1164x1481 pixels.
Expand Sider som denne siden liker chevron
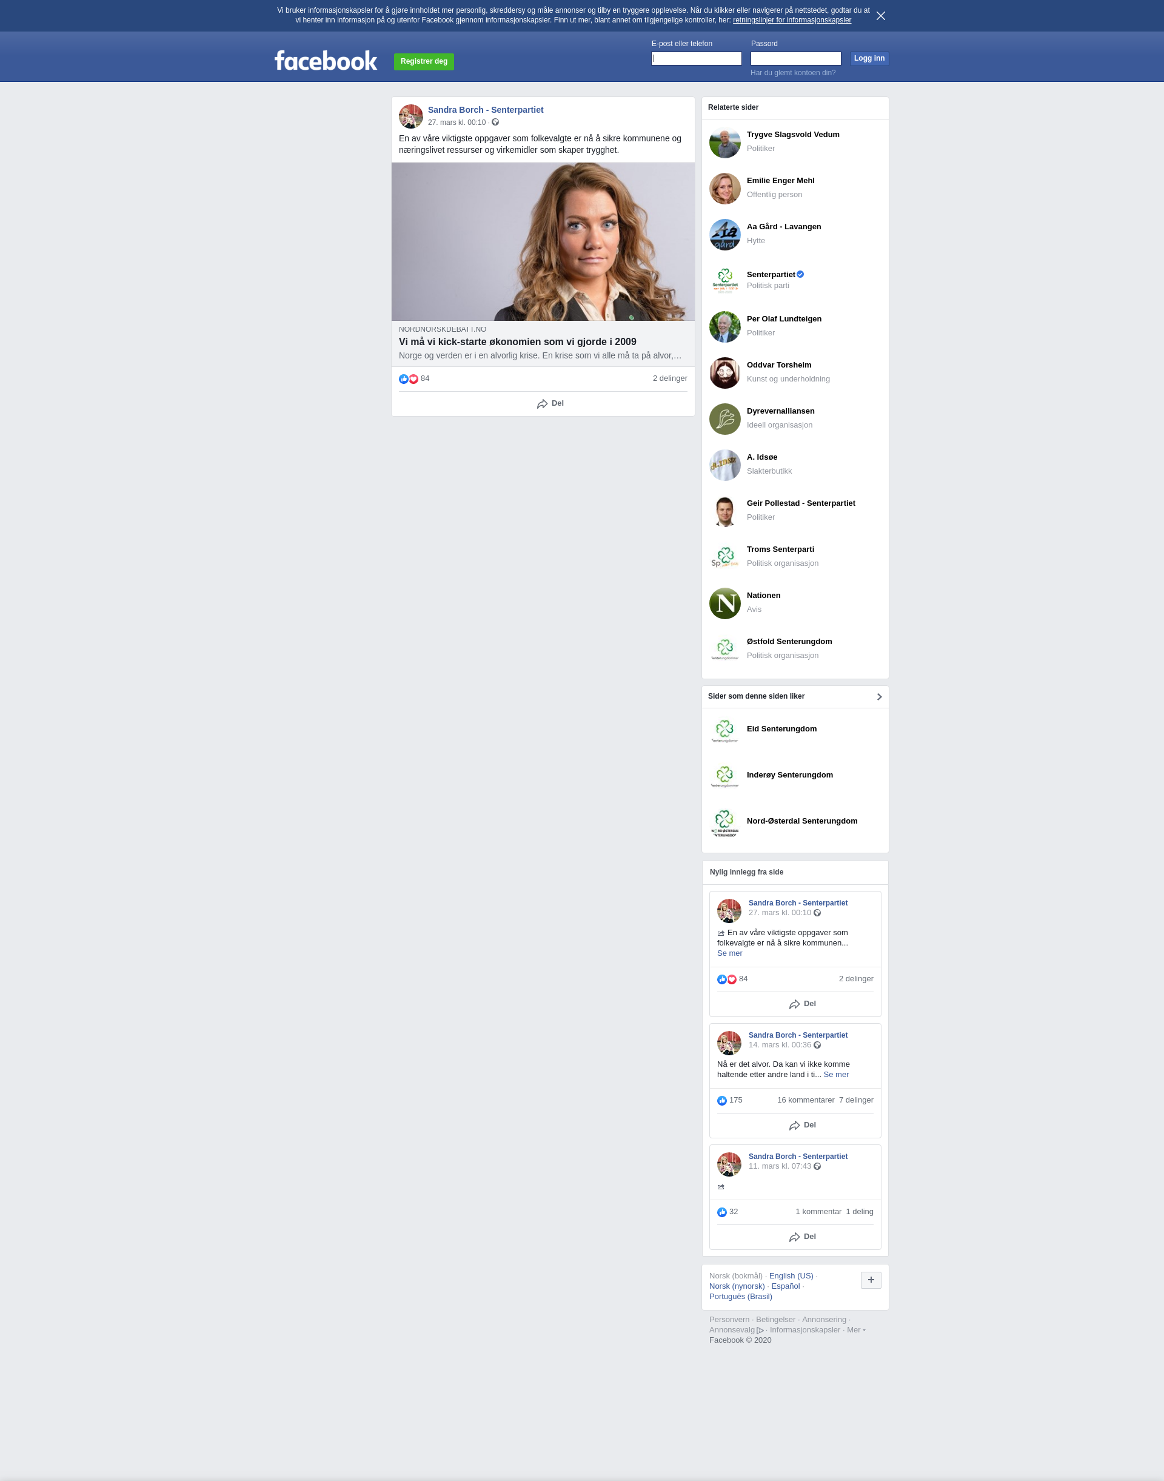pos(879,697)
